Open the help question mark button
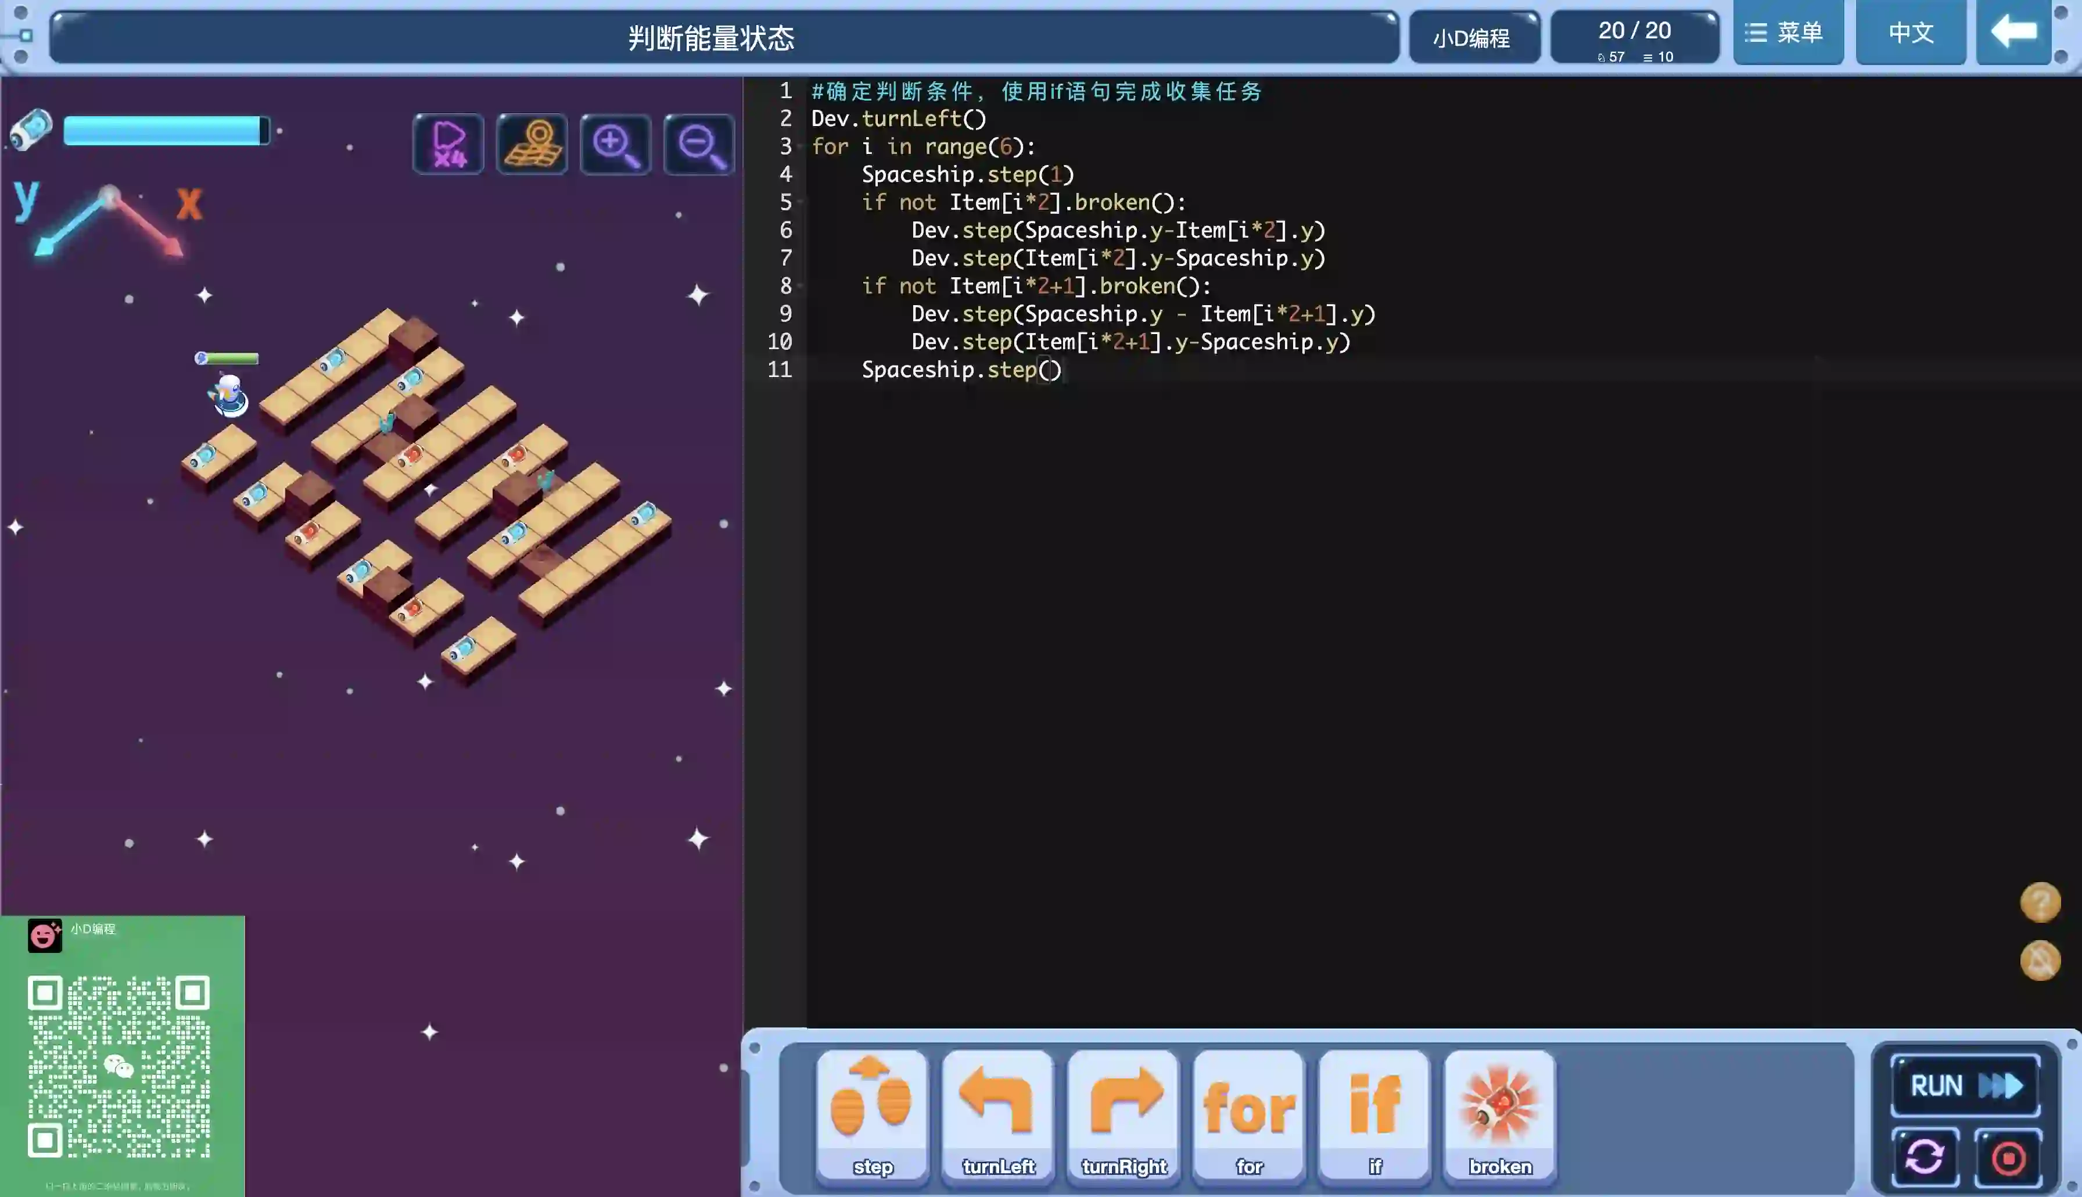The height and width of the screenshot is (1197, 2082). click(x=2040, y=902)
